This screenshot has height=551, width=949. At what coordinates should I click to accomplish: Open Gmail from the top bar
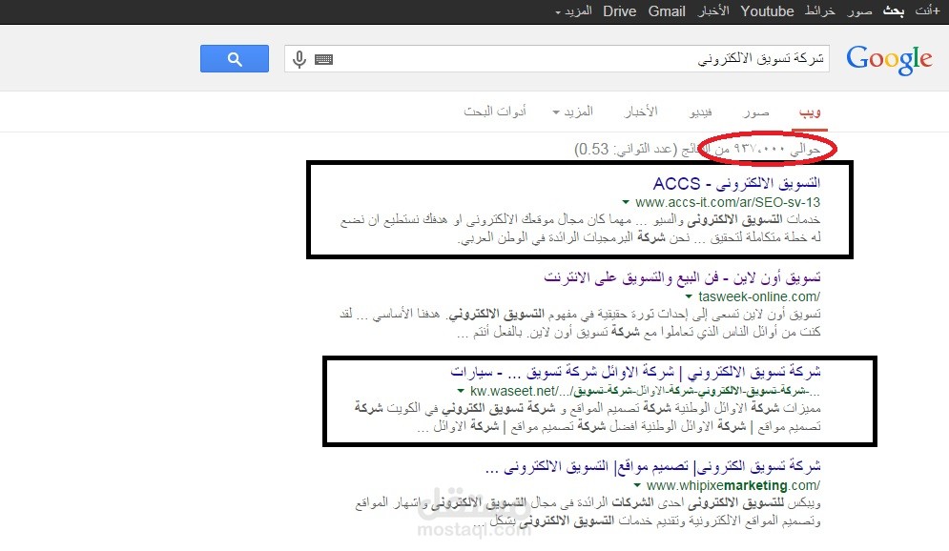[667, 11]
